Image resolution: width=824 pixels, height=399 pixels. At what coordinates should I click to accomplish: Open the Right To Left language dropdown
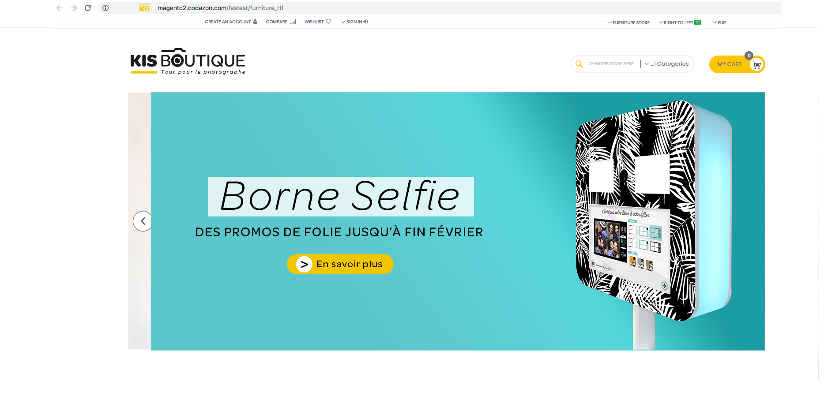tap(680, 22)
